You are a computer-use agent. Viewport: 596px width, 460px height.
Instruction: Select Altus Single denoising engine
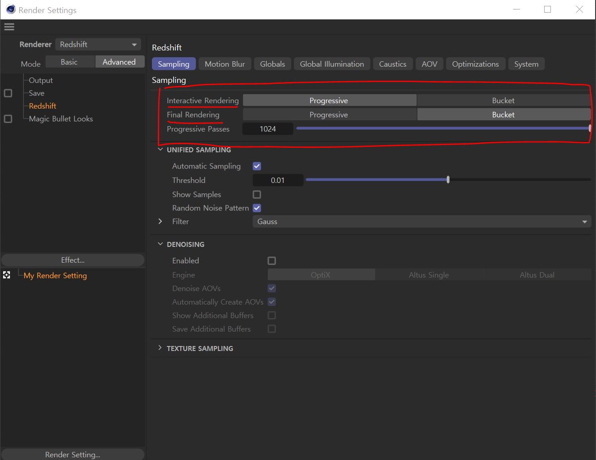point(429,275)
